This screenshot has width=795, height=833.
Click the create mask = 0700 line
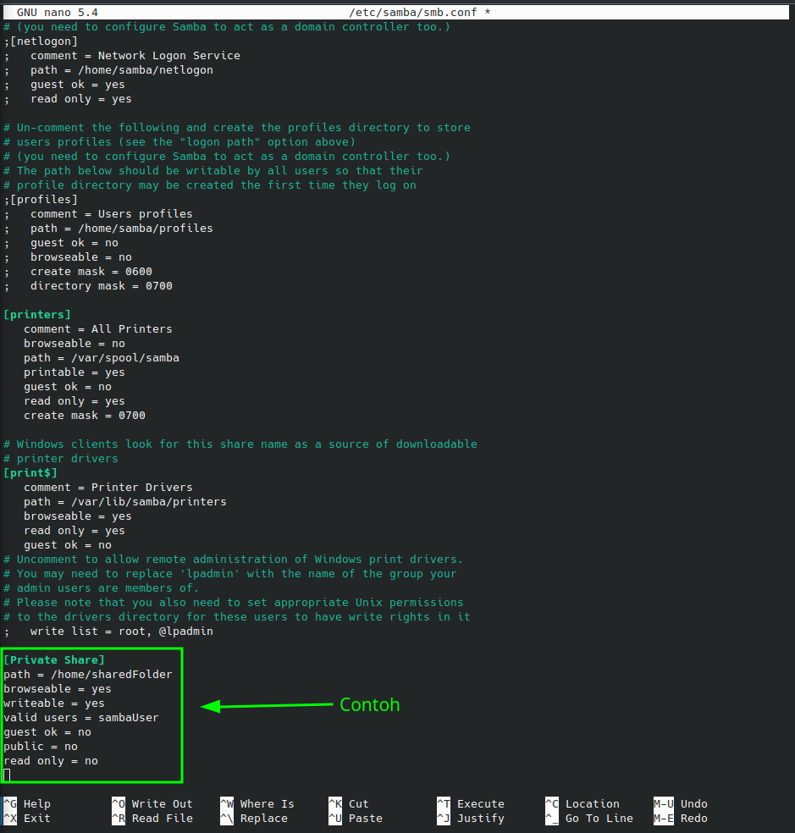pyautogui.click(x=85, y=416)
